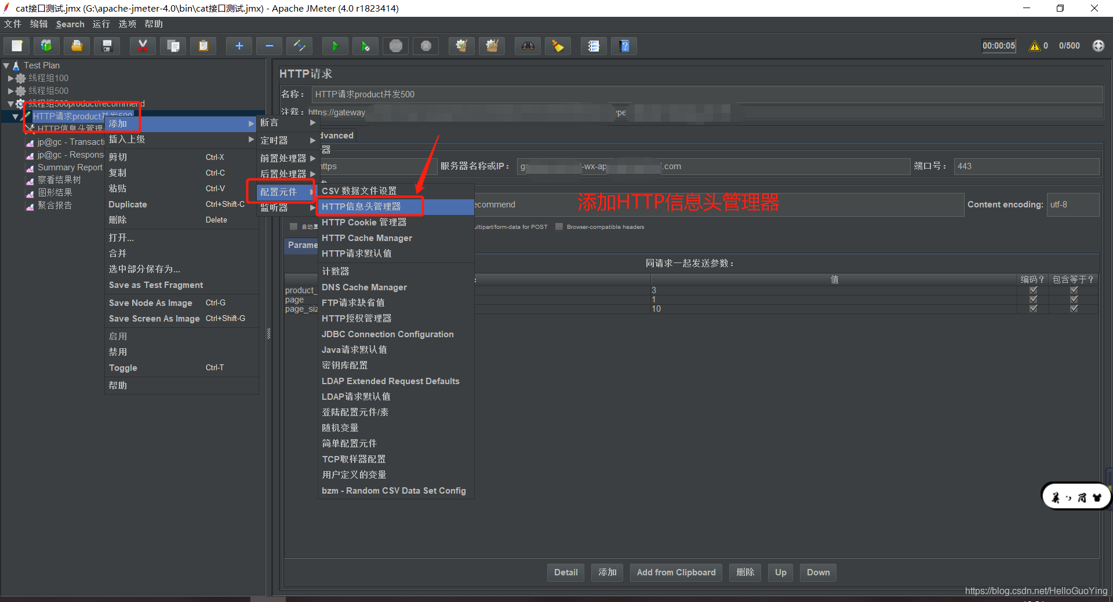Toggle include-equals checkbox for page_size row
The height and width of the screenshot is (602, 1113).
point(1074,309)
